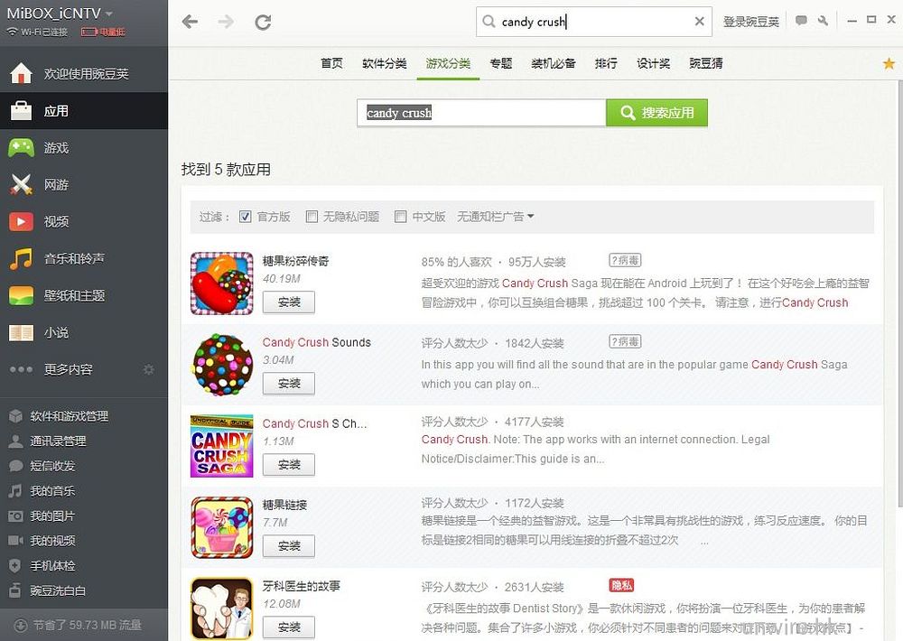Click the browser back arrow icon

click(x=190, y=22)
